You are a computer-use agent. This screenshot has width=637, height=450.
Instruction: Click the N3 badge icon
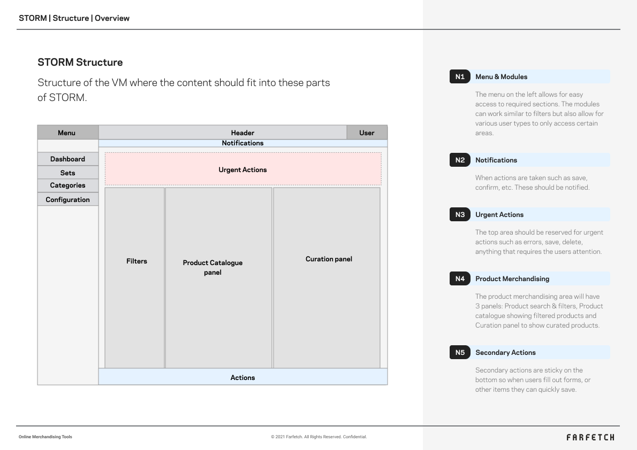coord(460,214)
